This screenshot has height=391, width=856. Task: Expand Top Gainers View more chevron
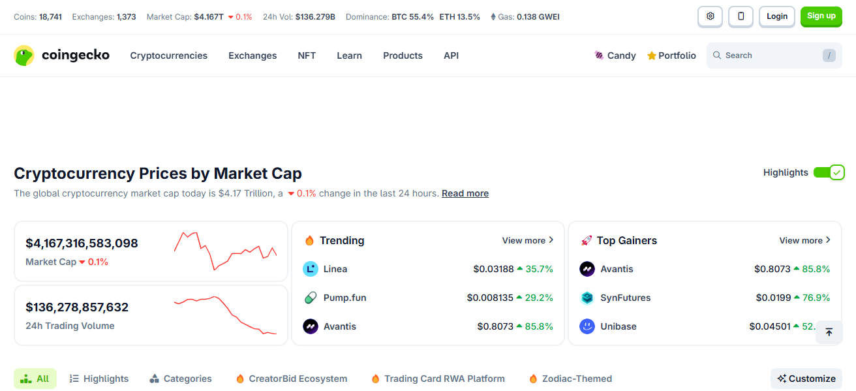click(x=829, y=240)
